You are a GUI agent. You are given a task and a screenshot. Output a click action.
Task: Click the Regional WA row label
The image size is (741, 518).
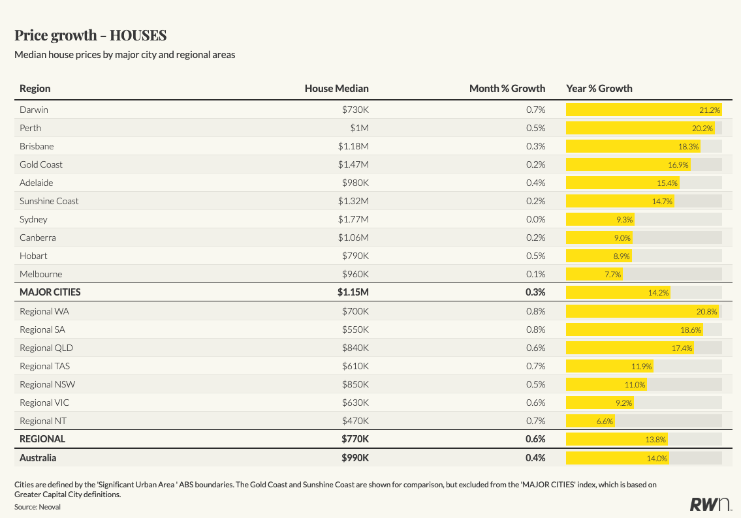[44, 311]
